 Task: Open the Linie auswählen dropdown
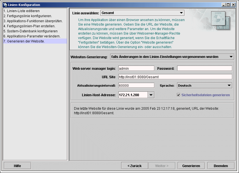[x=142, y=13]
